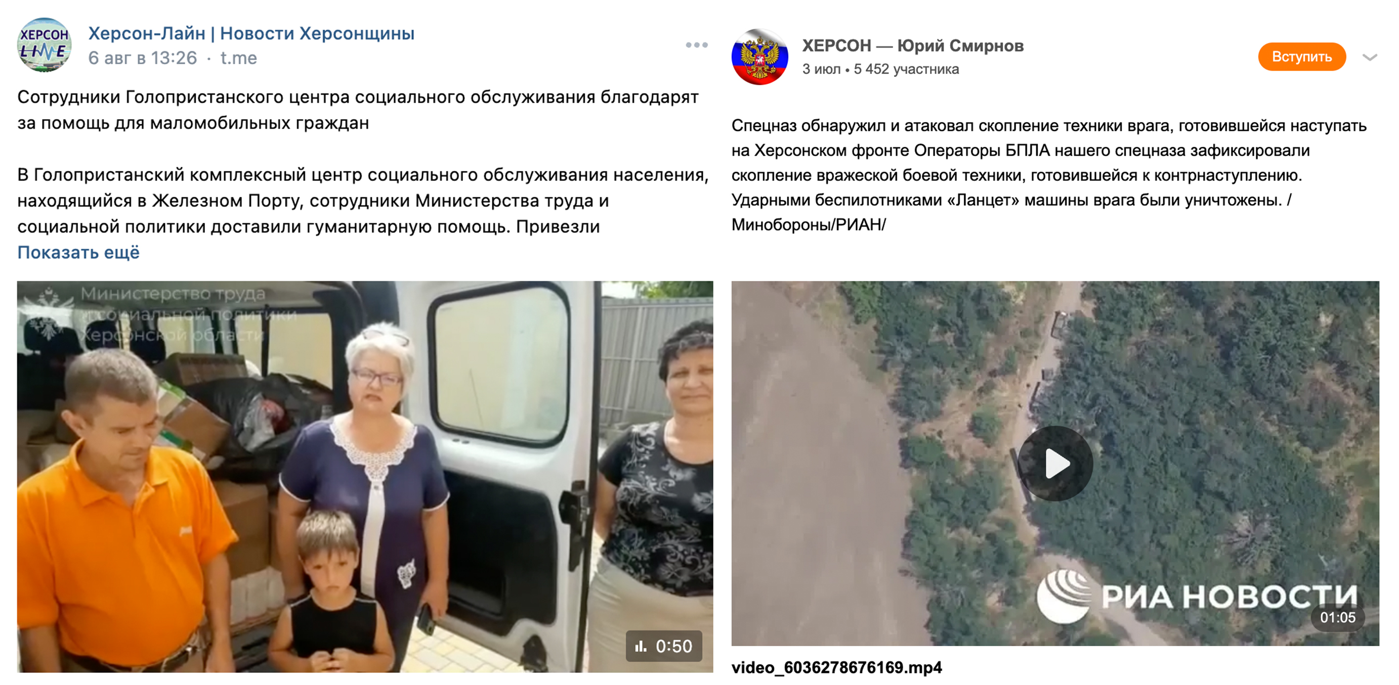This screenshot has width=1399, height=685.
Task: Click the 0:50 duration label on left video
Action: click(x=673, y=646)
